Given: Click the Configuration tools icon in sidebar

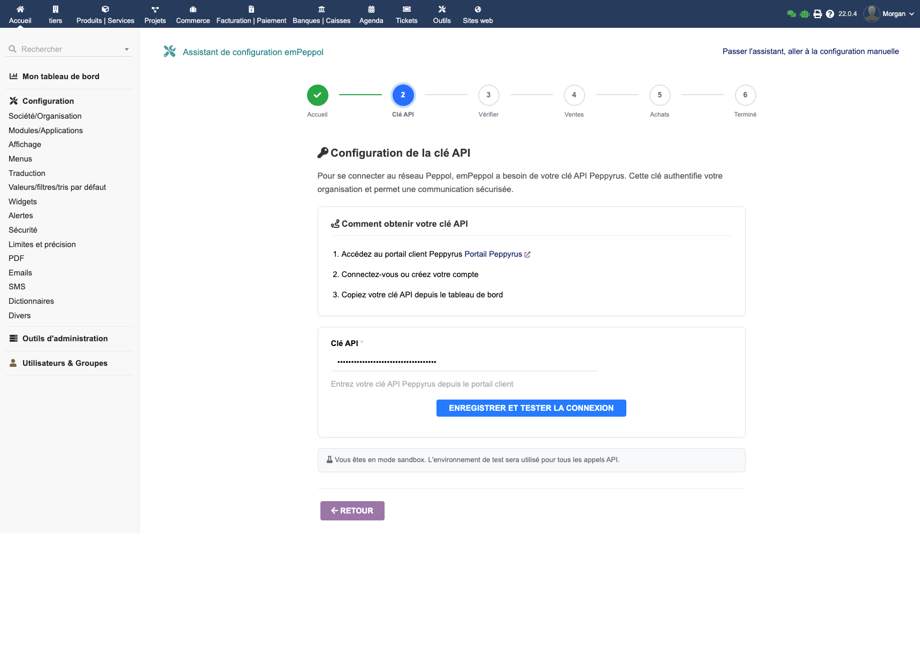Looking at the screenshot, I should click(x=13, y=101).
